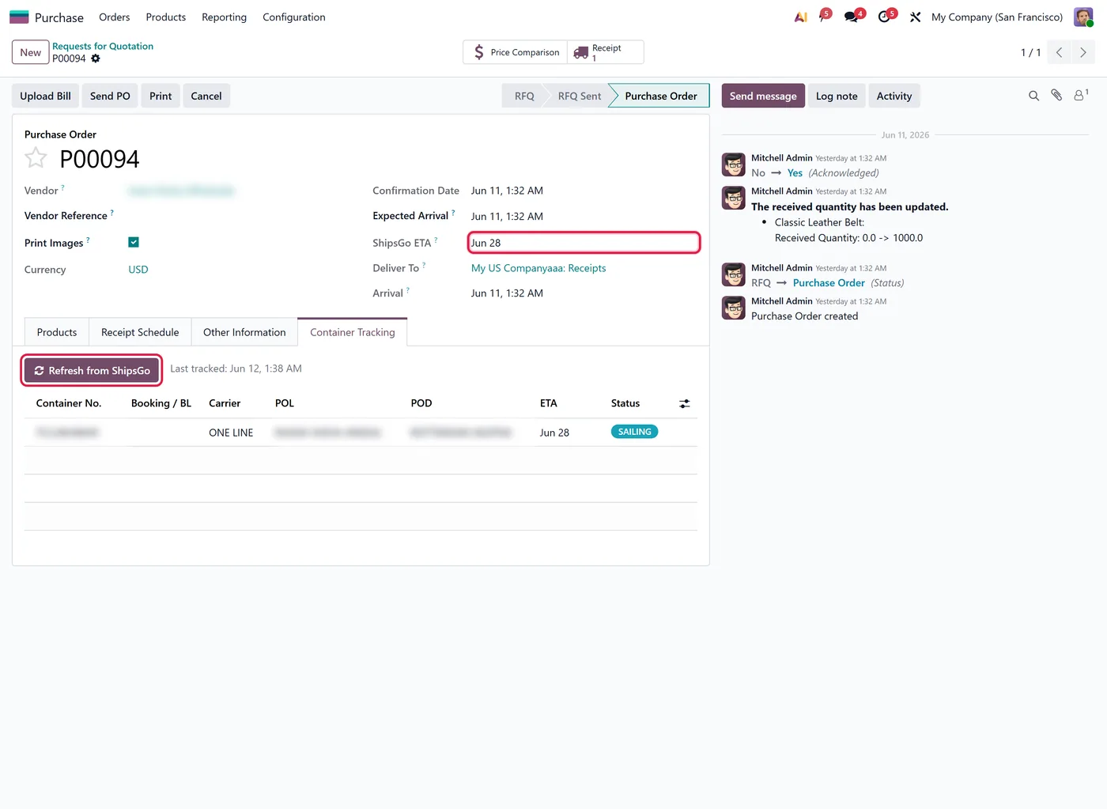1107x809 pixels.
Task: Go to the previous record arrow
Action: coord(1060,52)
